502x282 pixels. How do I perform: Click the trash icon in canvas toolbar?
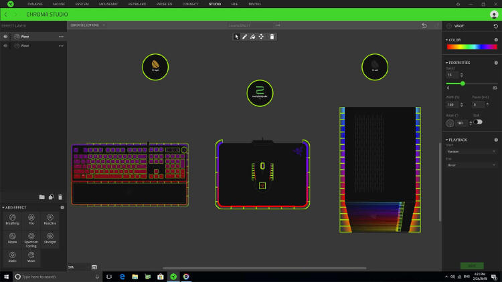[x=272, y=37]
